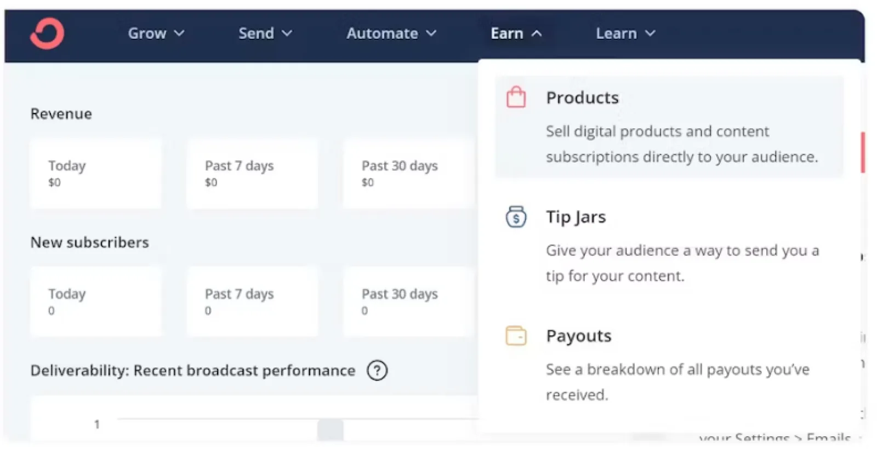Click the ConvertKit circular logo
The image size is (877, 457).
click(x=47, y=33)
